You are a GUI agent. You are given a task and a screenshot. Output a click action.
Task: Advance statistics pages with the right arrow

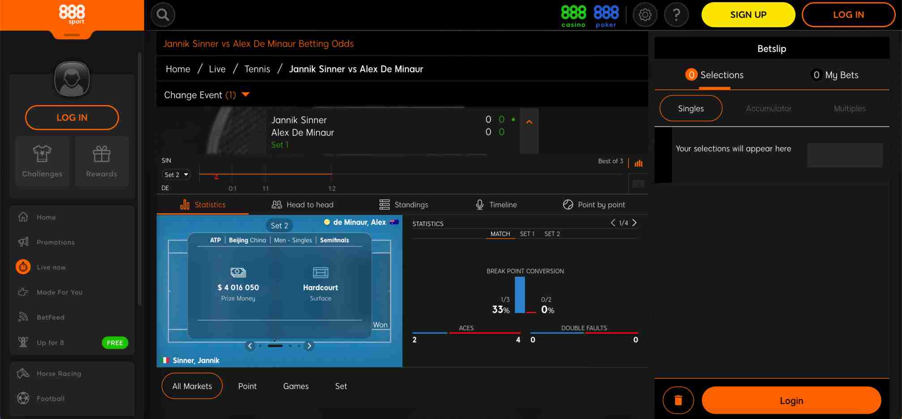[x=634, y=223]
